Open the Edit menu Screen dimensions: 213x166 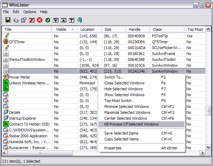tap(16, 12)
